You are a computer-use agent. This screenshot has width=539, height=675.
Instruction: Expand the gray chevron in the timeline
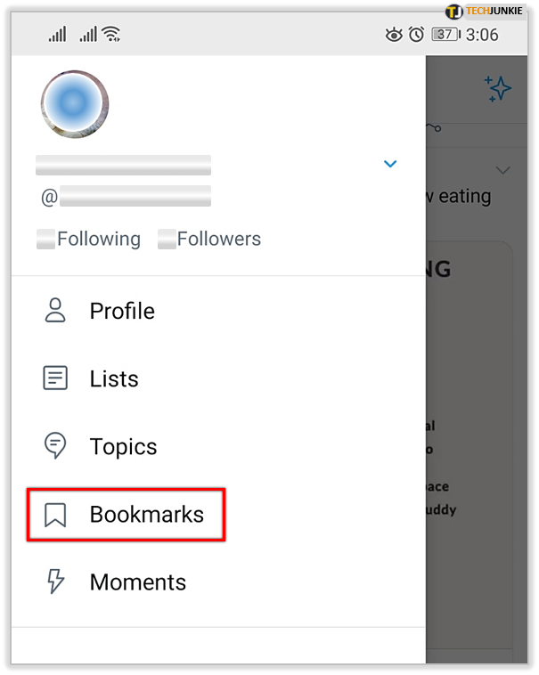pyautogui.click(x=502, y=170)
